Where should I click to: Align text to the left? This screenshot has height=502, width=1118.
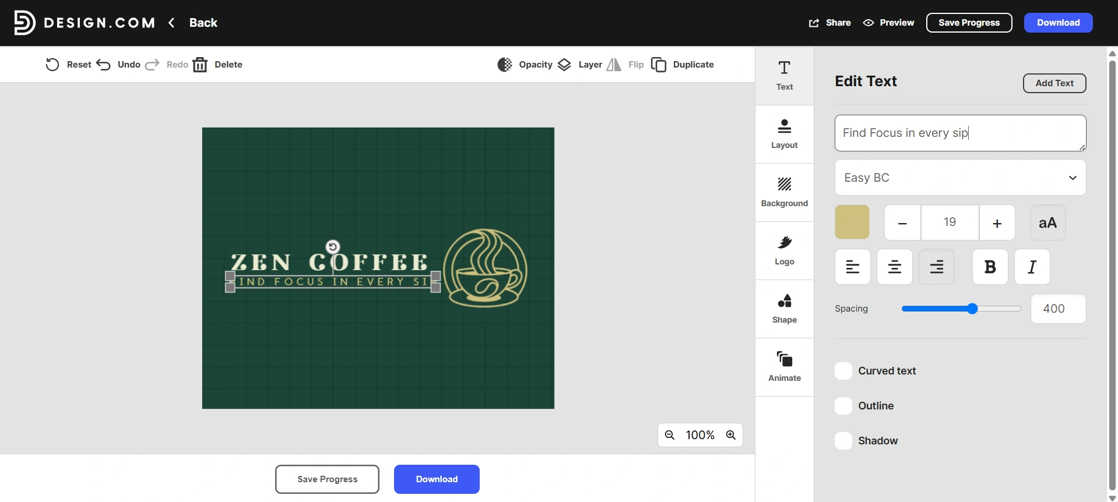[x=853, y=267]
